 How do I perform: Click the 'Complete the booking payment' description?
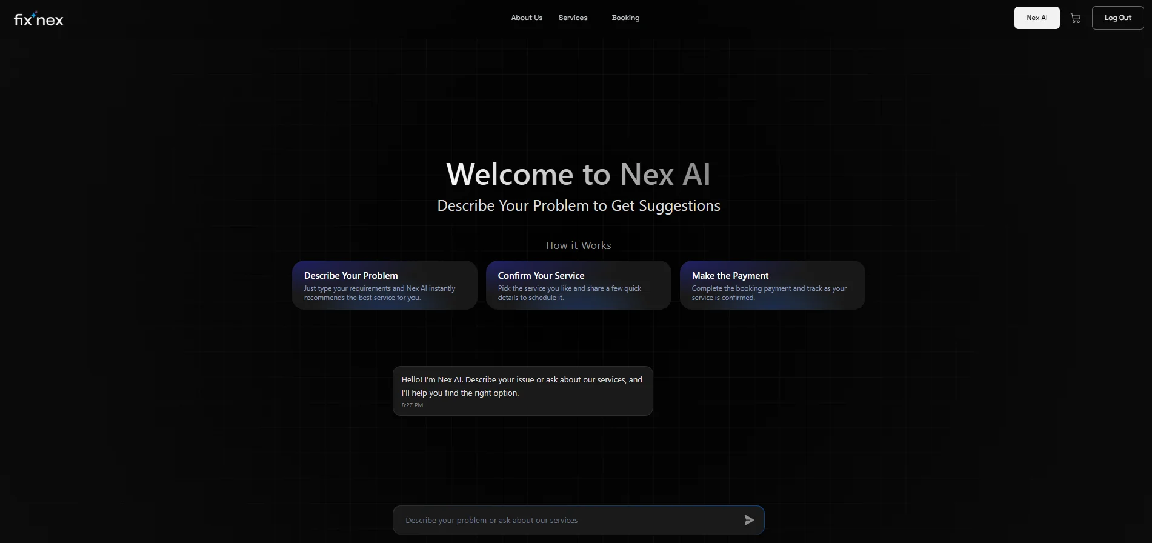click(x=768, y=293)
